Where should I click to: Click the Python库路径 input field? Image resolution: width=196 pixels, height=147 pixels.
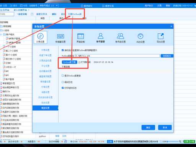[118, 56]
